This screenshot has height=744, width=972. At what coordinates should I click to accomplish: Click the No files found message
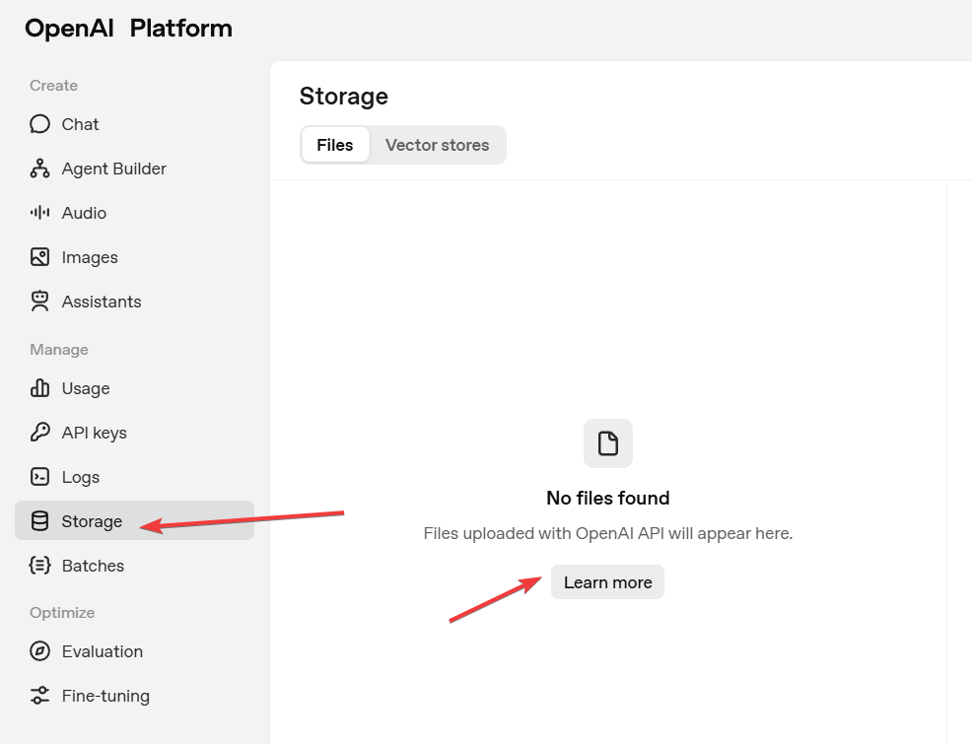(608, 498)
